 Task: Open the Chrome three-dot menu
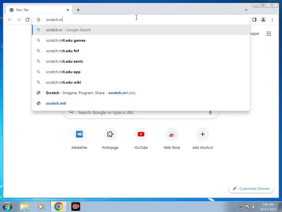pos(272,20)
